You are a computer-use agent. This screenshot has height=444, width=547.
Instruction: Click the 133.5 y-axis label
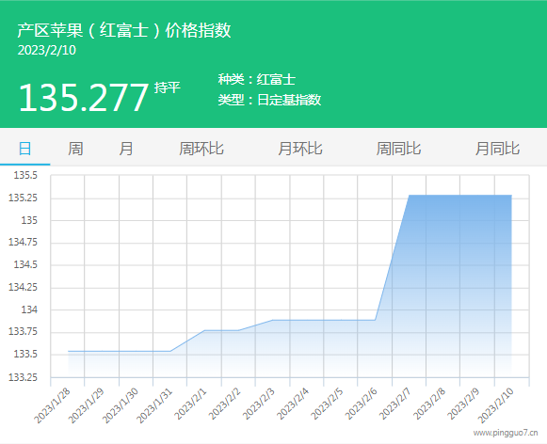[x=25, y=354]
